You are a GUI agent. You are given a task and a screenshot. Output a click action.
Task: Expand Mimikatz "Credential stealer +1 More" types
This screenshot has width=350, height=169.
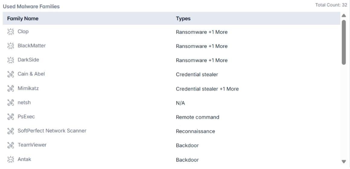click(x=230, y=89)
